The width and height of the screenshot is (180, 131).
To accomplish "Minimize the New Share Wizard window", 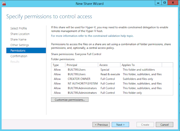I will pos(158,3).
